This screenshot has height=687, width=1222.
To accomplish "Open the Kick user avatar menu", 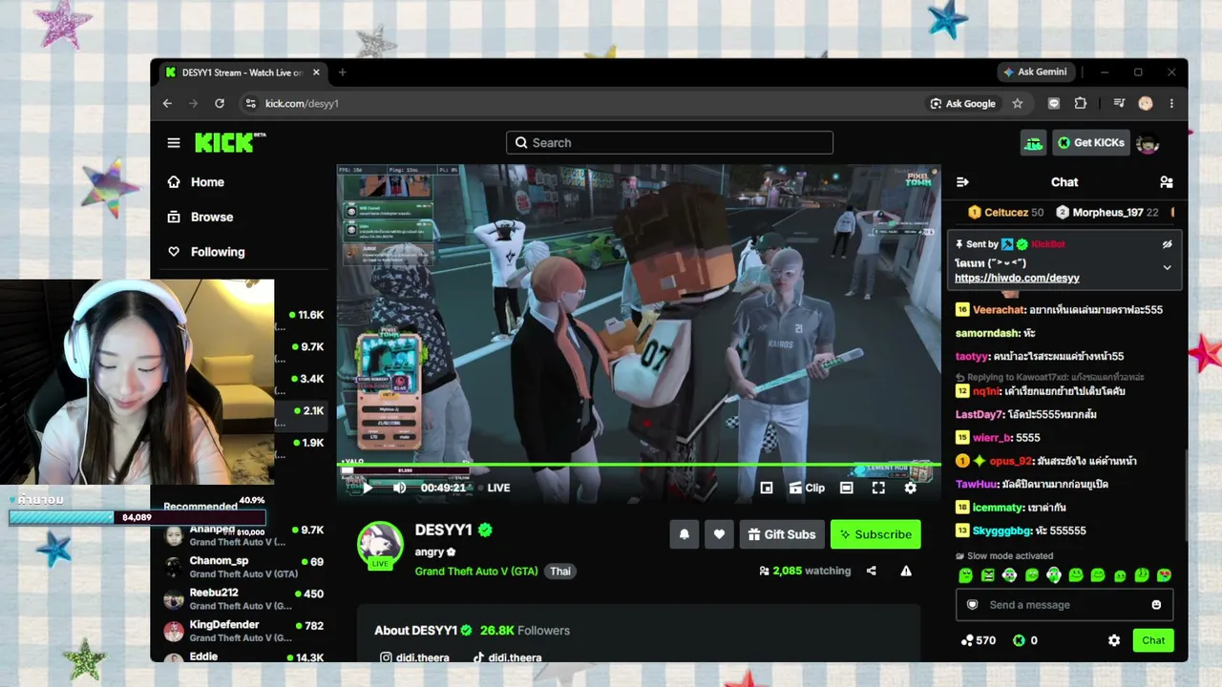I will pos(1148,143).
